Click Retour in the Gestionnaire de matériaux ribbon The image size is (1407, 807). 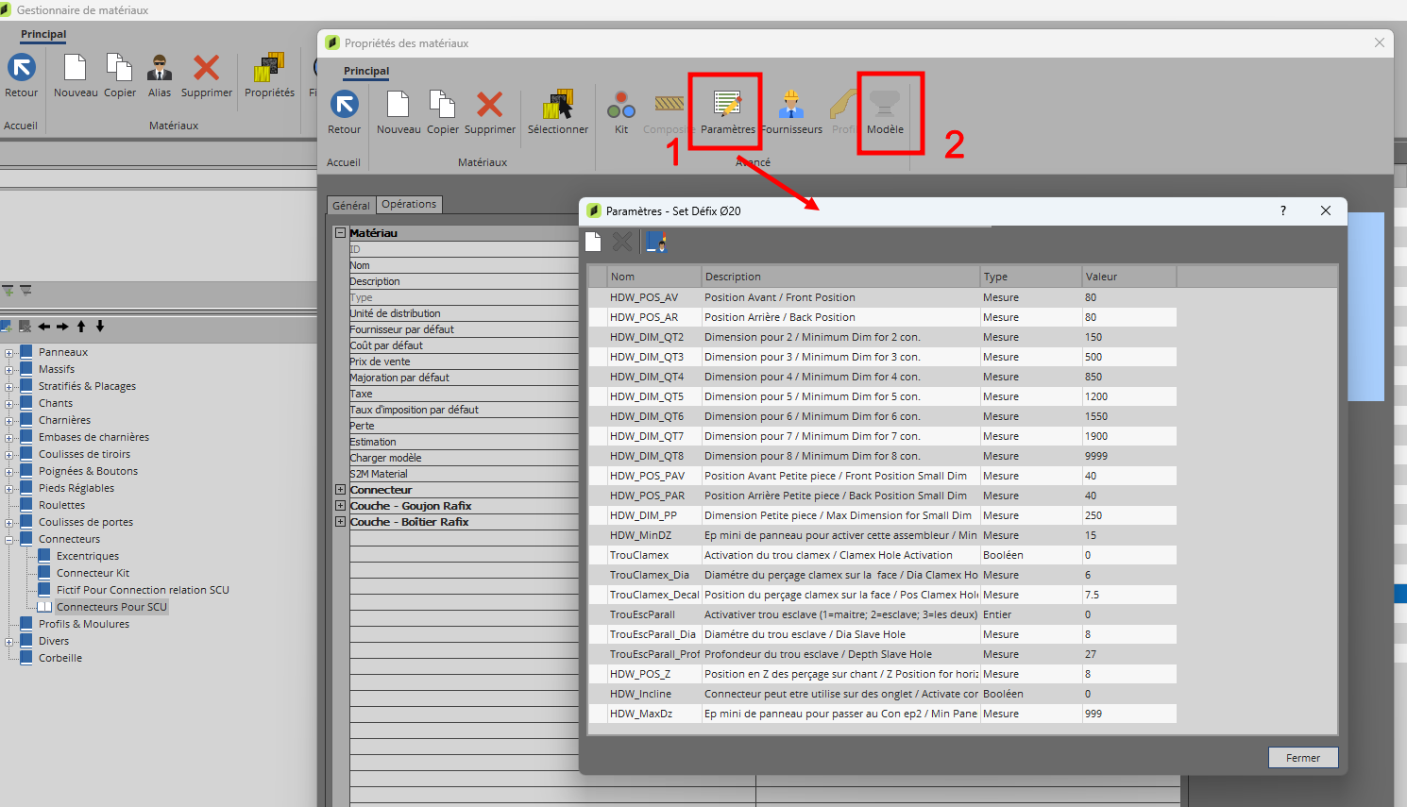click(22, 76)
